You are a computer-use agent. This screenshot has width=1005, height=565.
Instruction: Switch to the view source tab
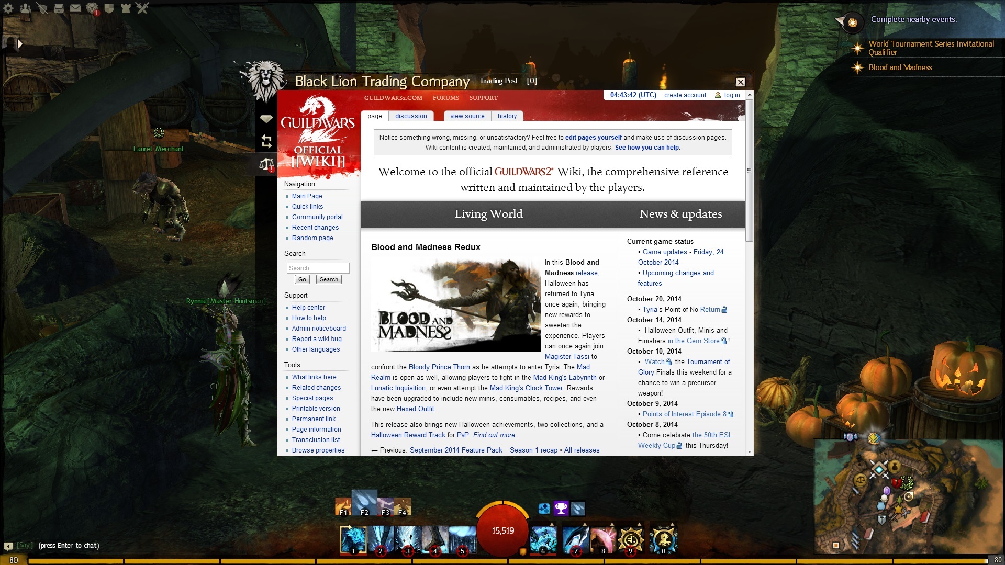tap(467, 116)
